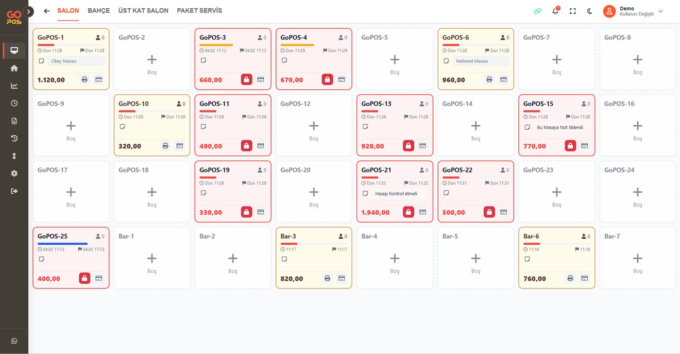The width and height of the screenshot is (680, 354).
Task: Open WhatsApp support icon in sidebar
Action: click(14, 341)
